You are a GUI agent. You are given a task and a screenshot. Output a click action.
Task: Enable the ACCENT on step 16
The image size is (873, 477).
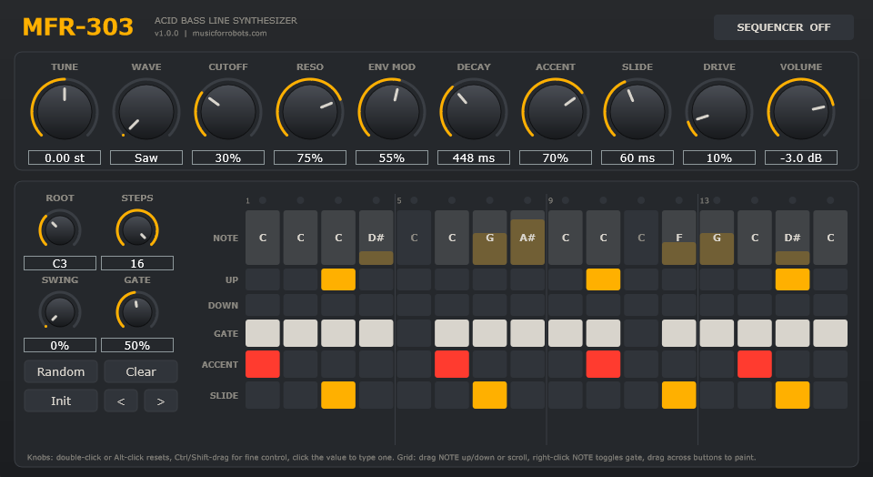point(830,364)
